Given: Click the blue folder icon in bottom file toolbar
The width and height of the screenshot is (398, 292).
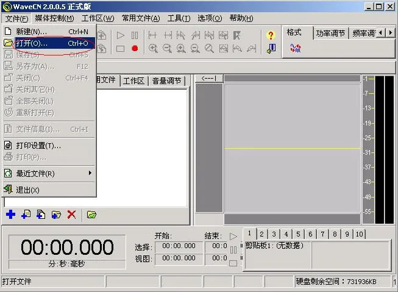Looking at the screenshot, I should pos(56,215).
